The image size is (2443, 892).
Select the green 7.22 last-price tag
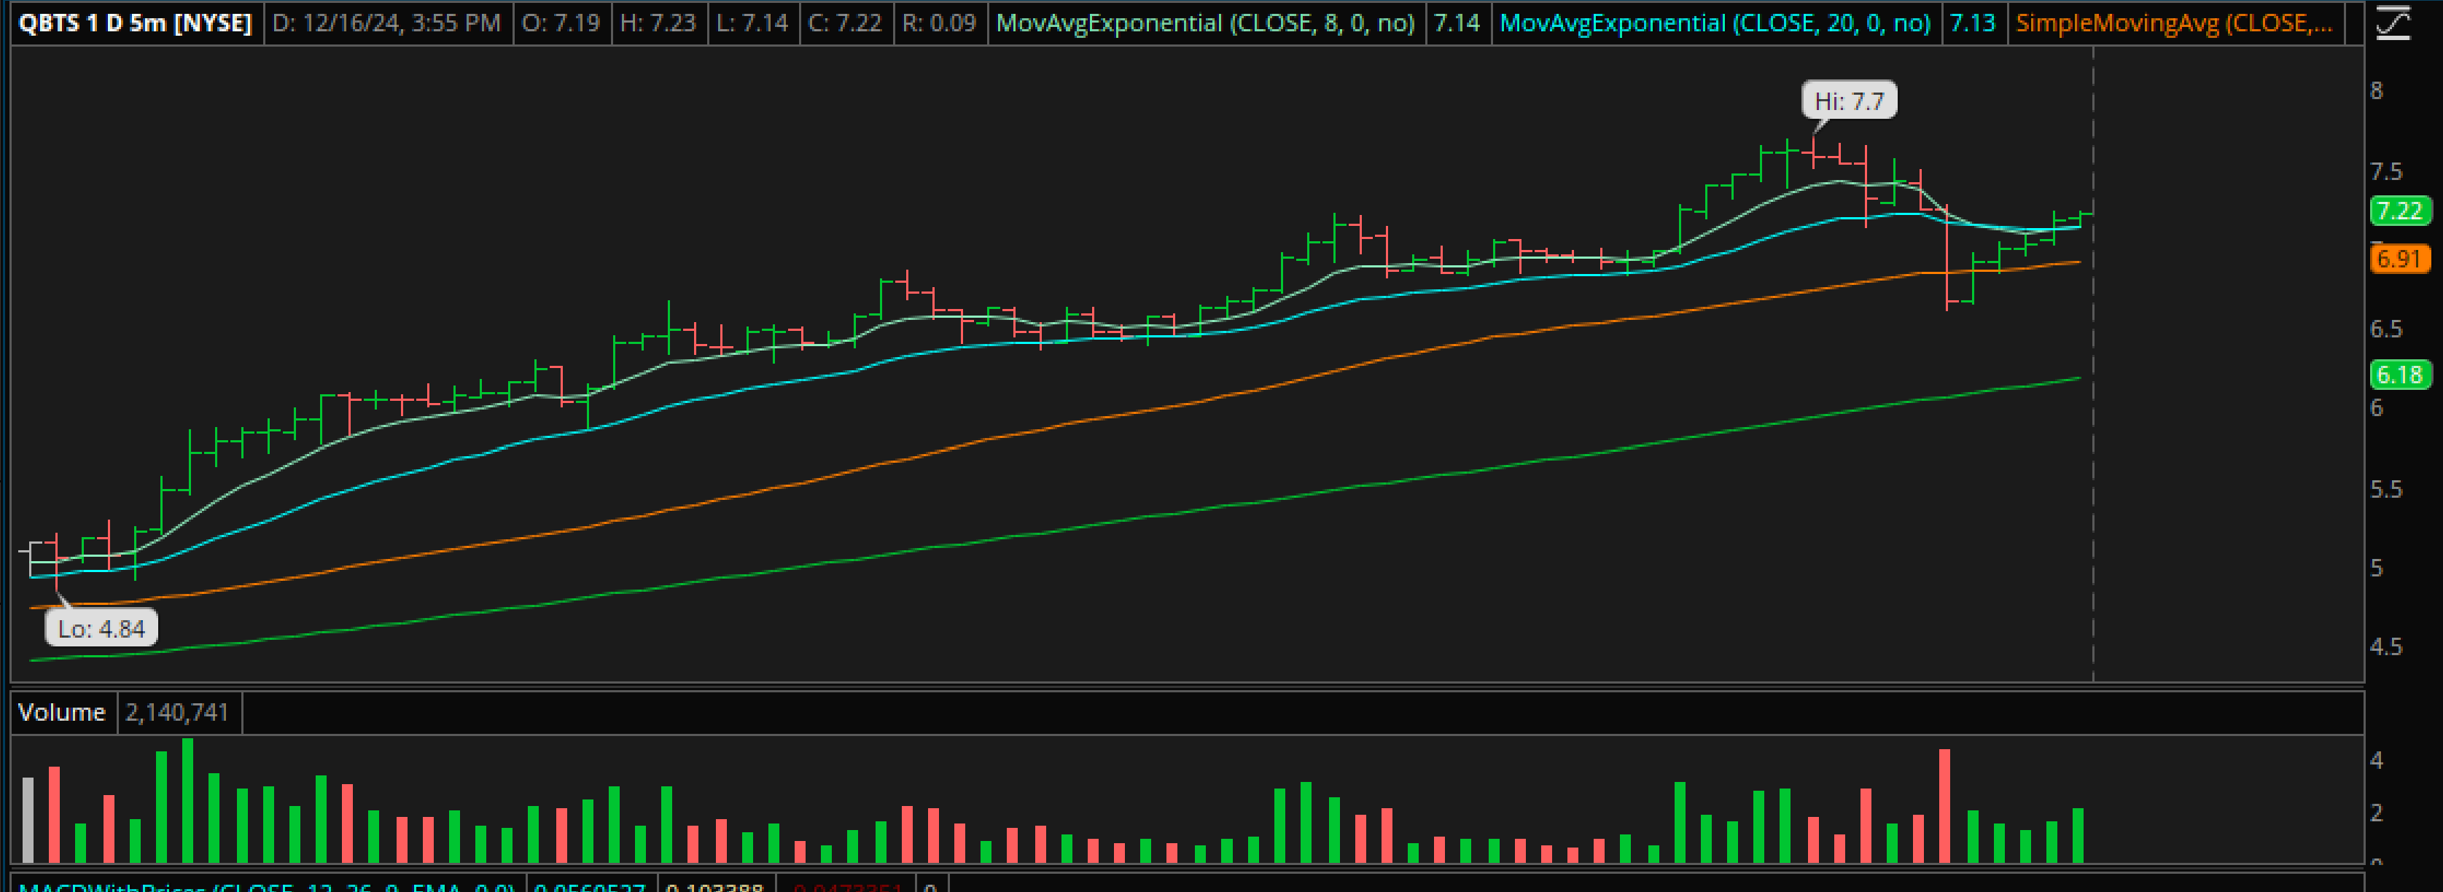2399,211
